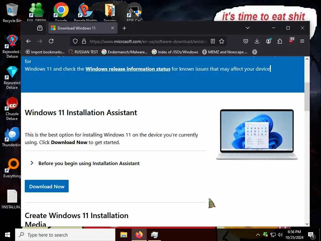This screenshot has height=241, width=321.
Task: Select the Bejeweled 2 Deluxe desktop icon
Action: (12, 46)
